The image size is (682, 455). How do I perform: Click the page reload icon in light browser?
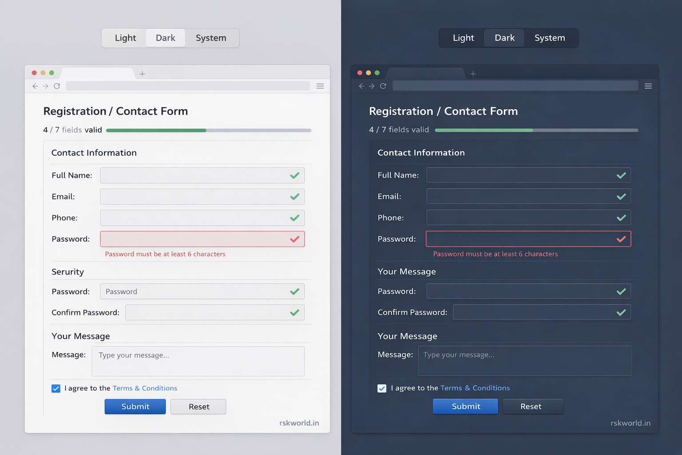coord(57,86)
